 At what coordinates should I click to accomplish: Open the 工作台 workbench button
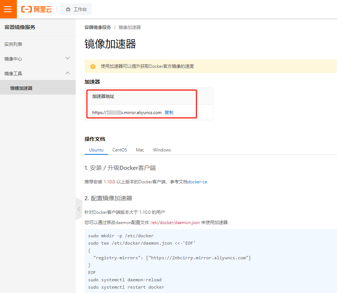(x=76, y=9)
